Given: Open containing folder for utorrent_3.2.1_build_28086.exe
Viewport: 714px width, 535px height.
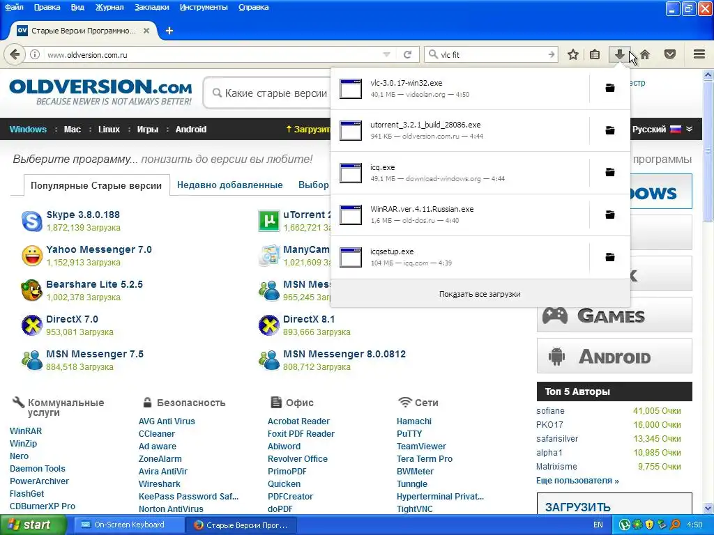Looking at the screenshot, I should click(x=610, y=130).
